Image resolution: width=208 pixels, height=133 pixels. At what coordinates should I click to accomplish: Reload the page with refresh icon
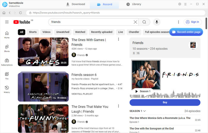pos(21,13)
